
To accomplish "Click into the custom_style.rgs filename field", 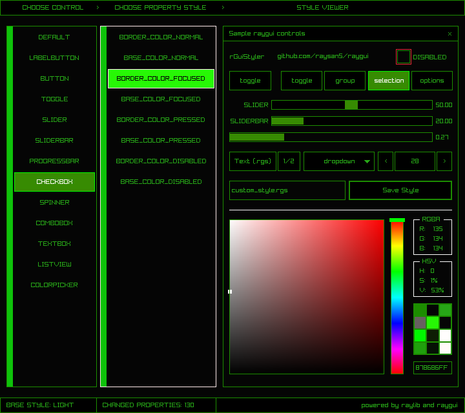I will [x=287, y=190].
